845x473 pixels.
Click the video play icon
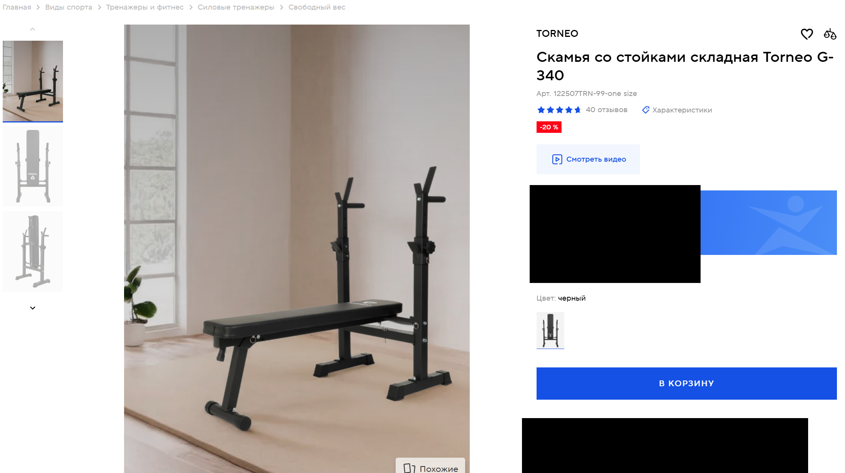[x=557, y=159]
